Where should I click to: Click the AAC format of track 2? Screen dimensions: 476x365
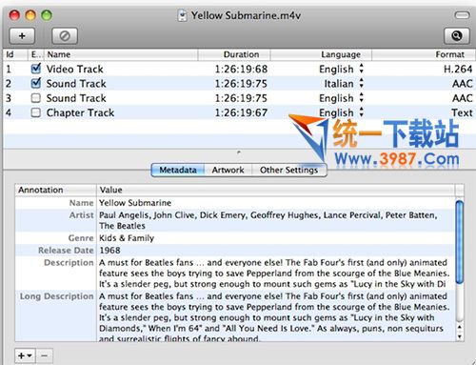tap(463, 84)
